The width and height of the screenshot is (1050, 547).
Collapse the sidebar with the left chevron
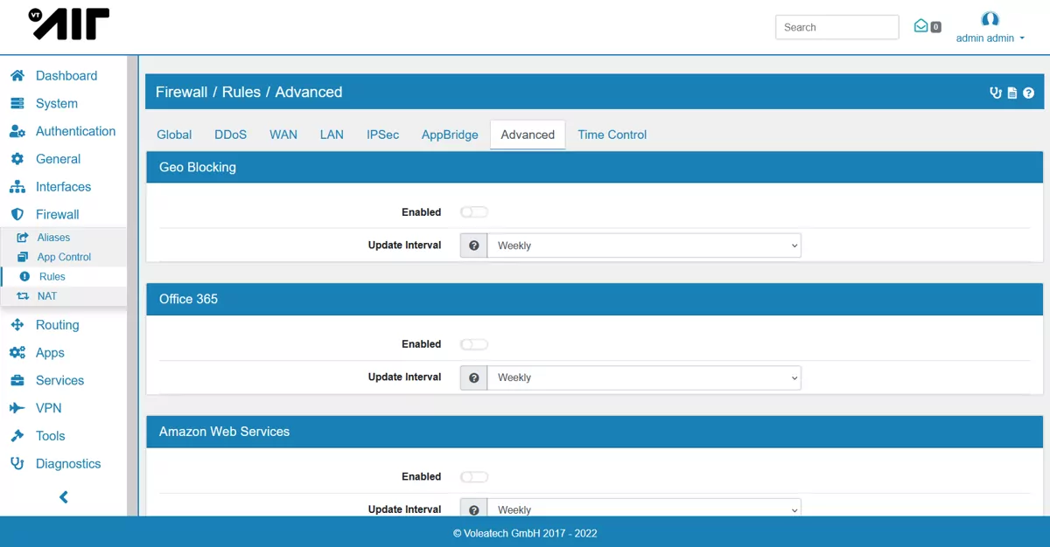coord(63,497)
